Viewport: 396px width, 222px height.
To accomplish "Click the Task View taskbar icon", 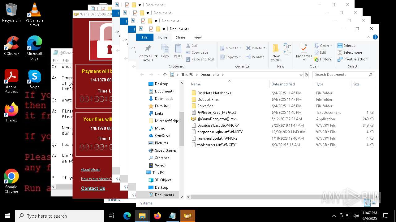I will click(111, 216).
